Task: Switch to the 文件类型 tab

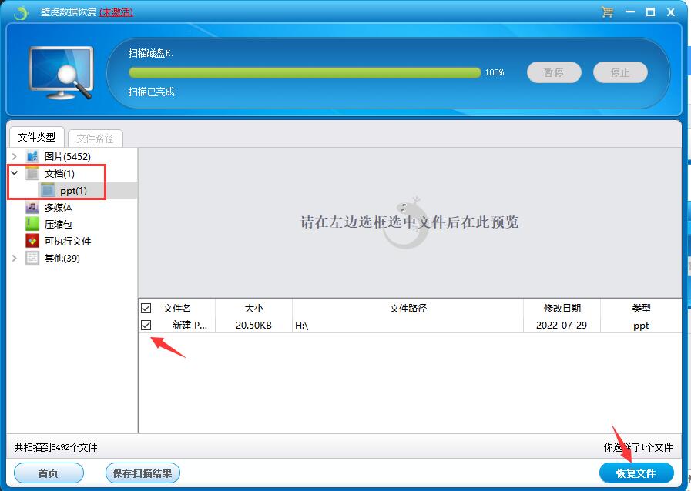Action: click(37, 138)
